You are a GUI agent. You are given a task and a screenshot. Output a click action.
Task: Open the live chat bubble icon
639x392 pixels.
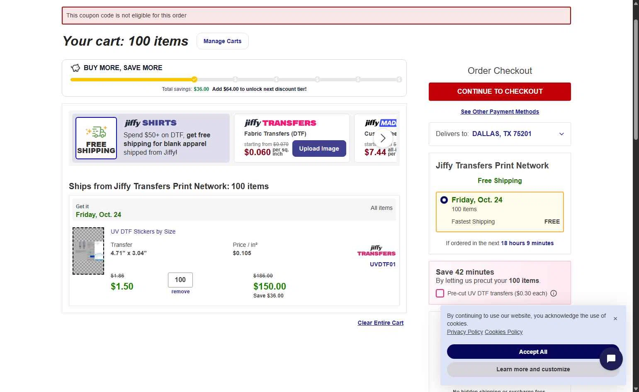(611, 359)
